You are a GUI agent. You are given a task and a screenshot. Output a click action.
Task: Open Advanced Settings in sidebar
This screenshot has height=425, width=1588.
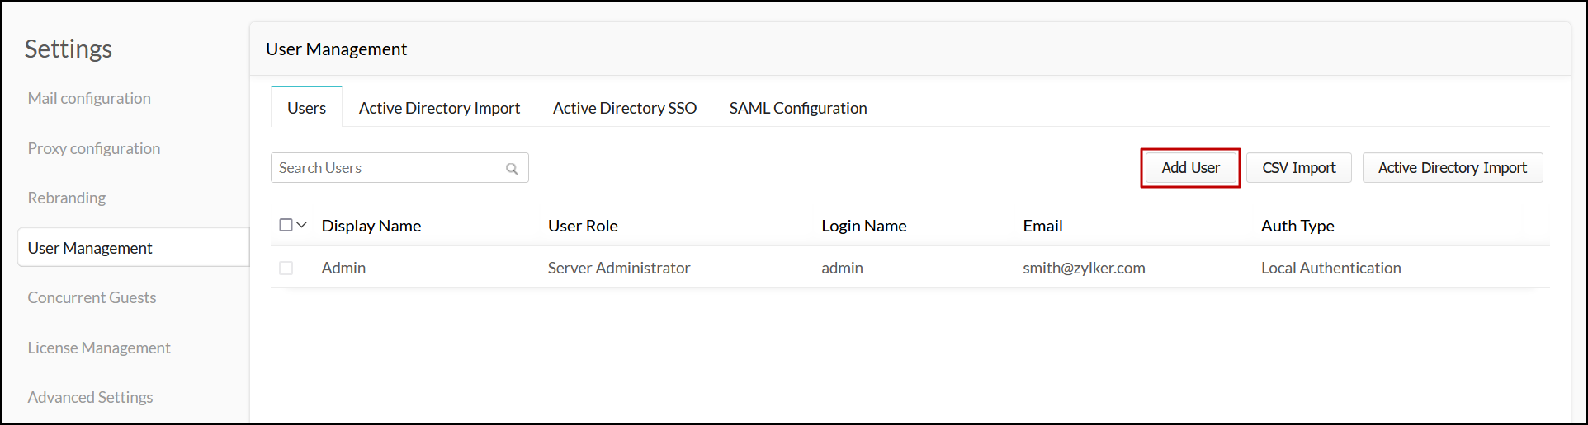tap(90, 397)
